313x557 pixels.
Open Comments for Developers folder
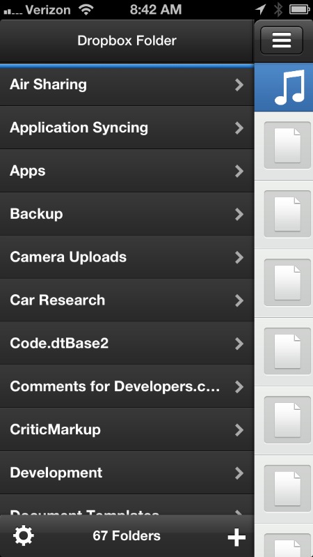click(127, 386)
